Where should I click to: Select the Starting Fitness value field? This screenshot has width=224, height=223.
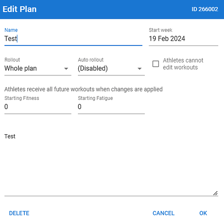38,107
